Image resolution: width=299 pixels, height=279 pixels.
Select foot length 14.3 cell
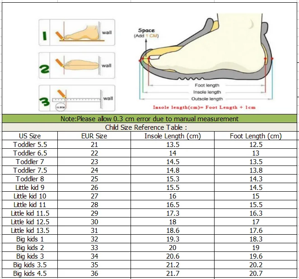pyautogui.click(x=256, y=179)
